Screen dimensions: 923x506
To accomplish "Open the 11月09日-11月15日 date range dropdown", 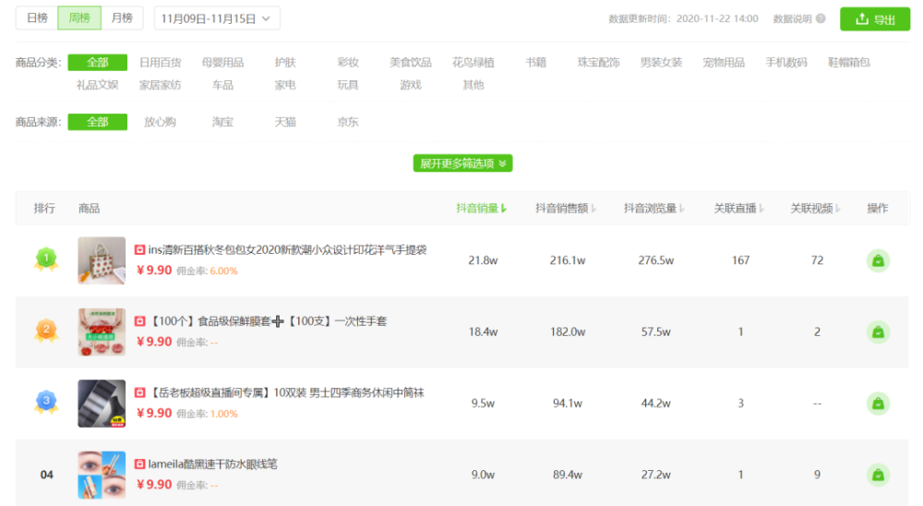I will point(217,18).
